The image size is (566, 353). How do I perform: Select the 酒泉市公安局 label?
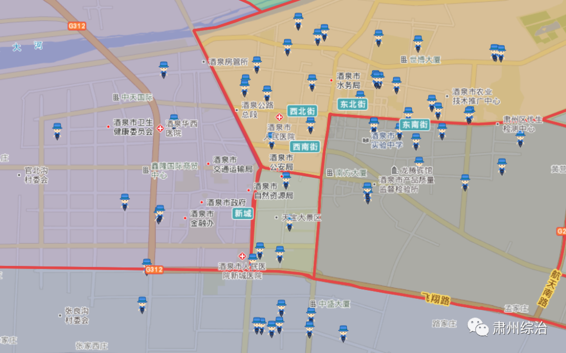(x=281, y=162)
